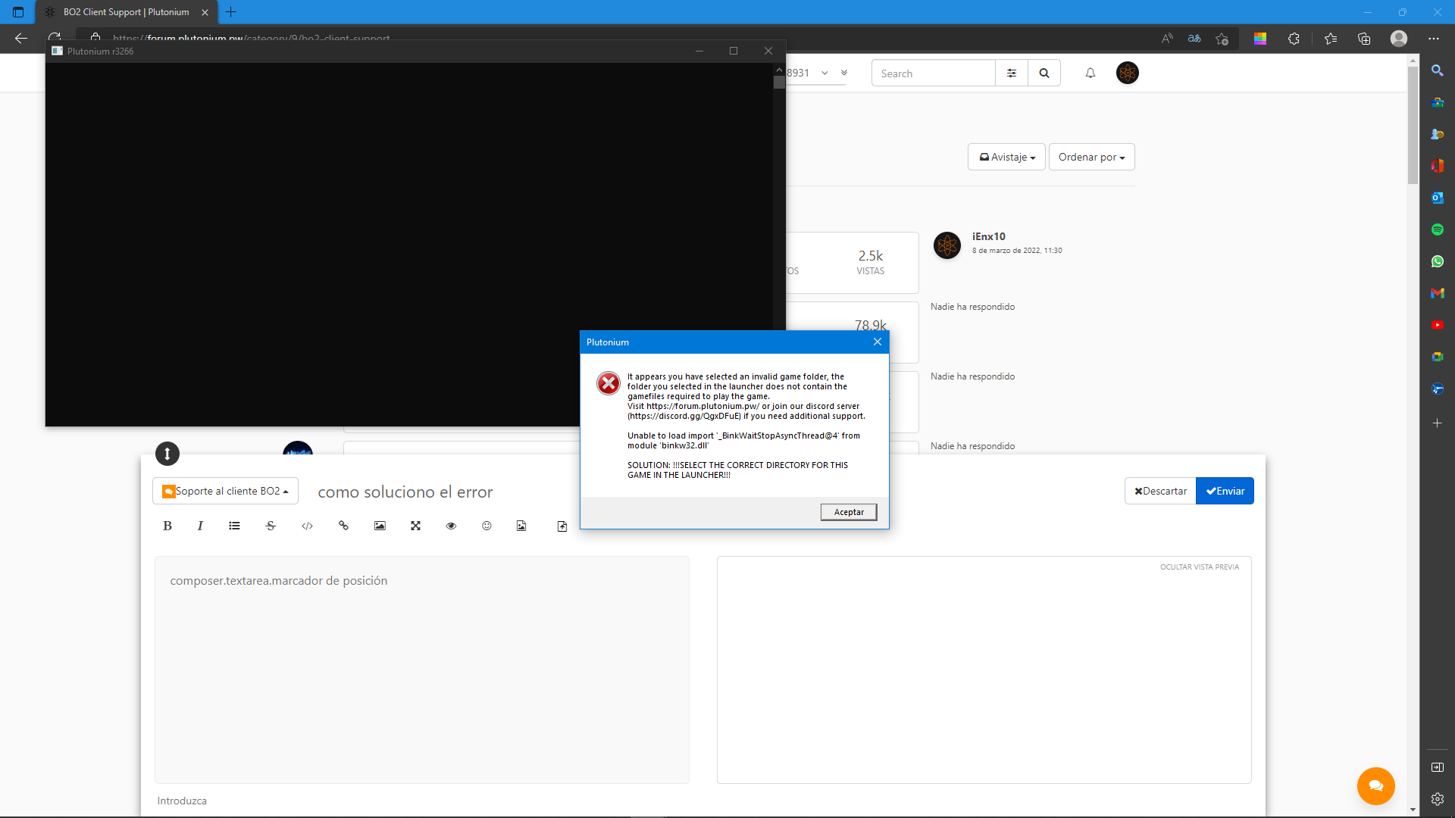Click the forum search magnifier button

(1044, 73)
